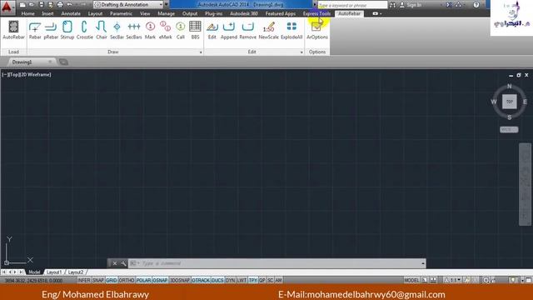Viewport: 533px width, 300px height.
Task: Toggle GRID display off
Action: 111,280
